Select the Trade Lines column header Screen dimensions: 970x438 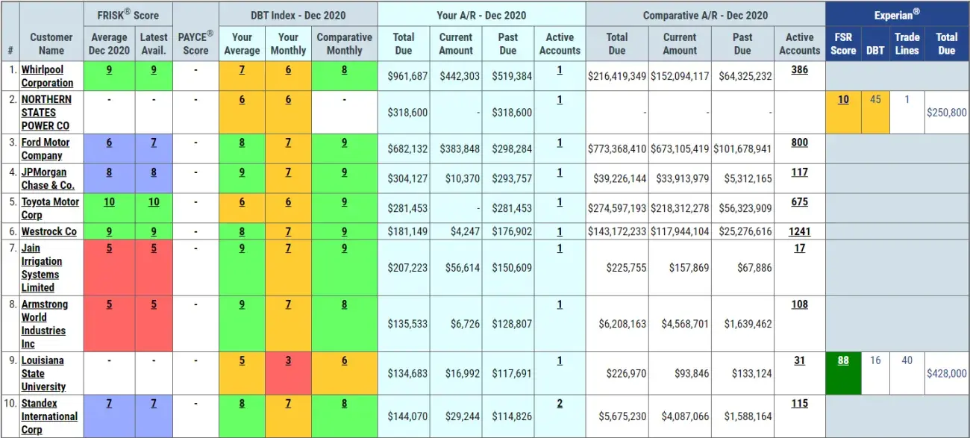click(x=907, y=44)
